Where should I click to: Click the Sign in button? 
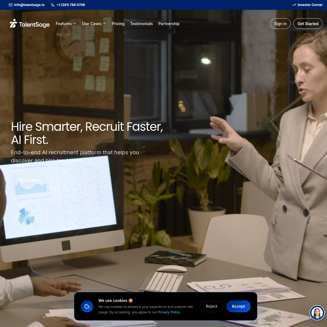[280, 24]
